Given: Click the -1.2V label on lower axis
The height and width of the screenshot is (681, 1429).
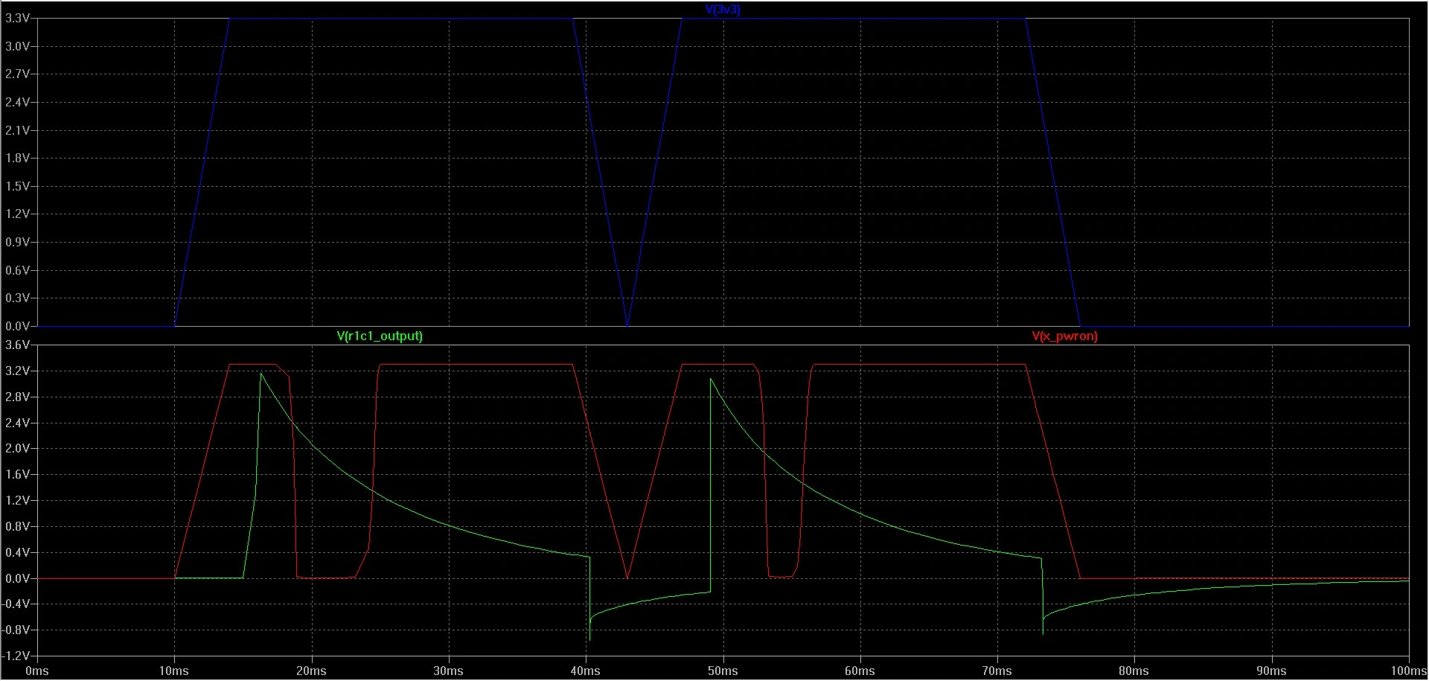Looking at the screenshot, I should pyautogui.click(x=16, y=656).
